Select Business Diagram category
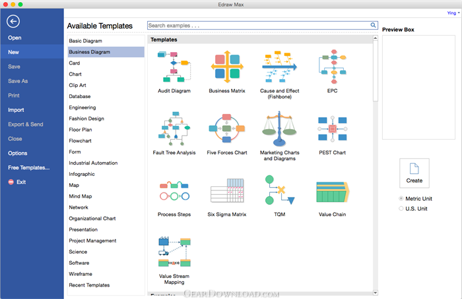The width and height of the screenshot is (462, 299). [x=106, y=52]
